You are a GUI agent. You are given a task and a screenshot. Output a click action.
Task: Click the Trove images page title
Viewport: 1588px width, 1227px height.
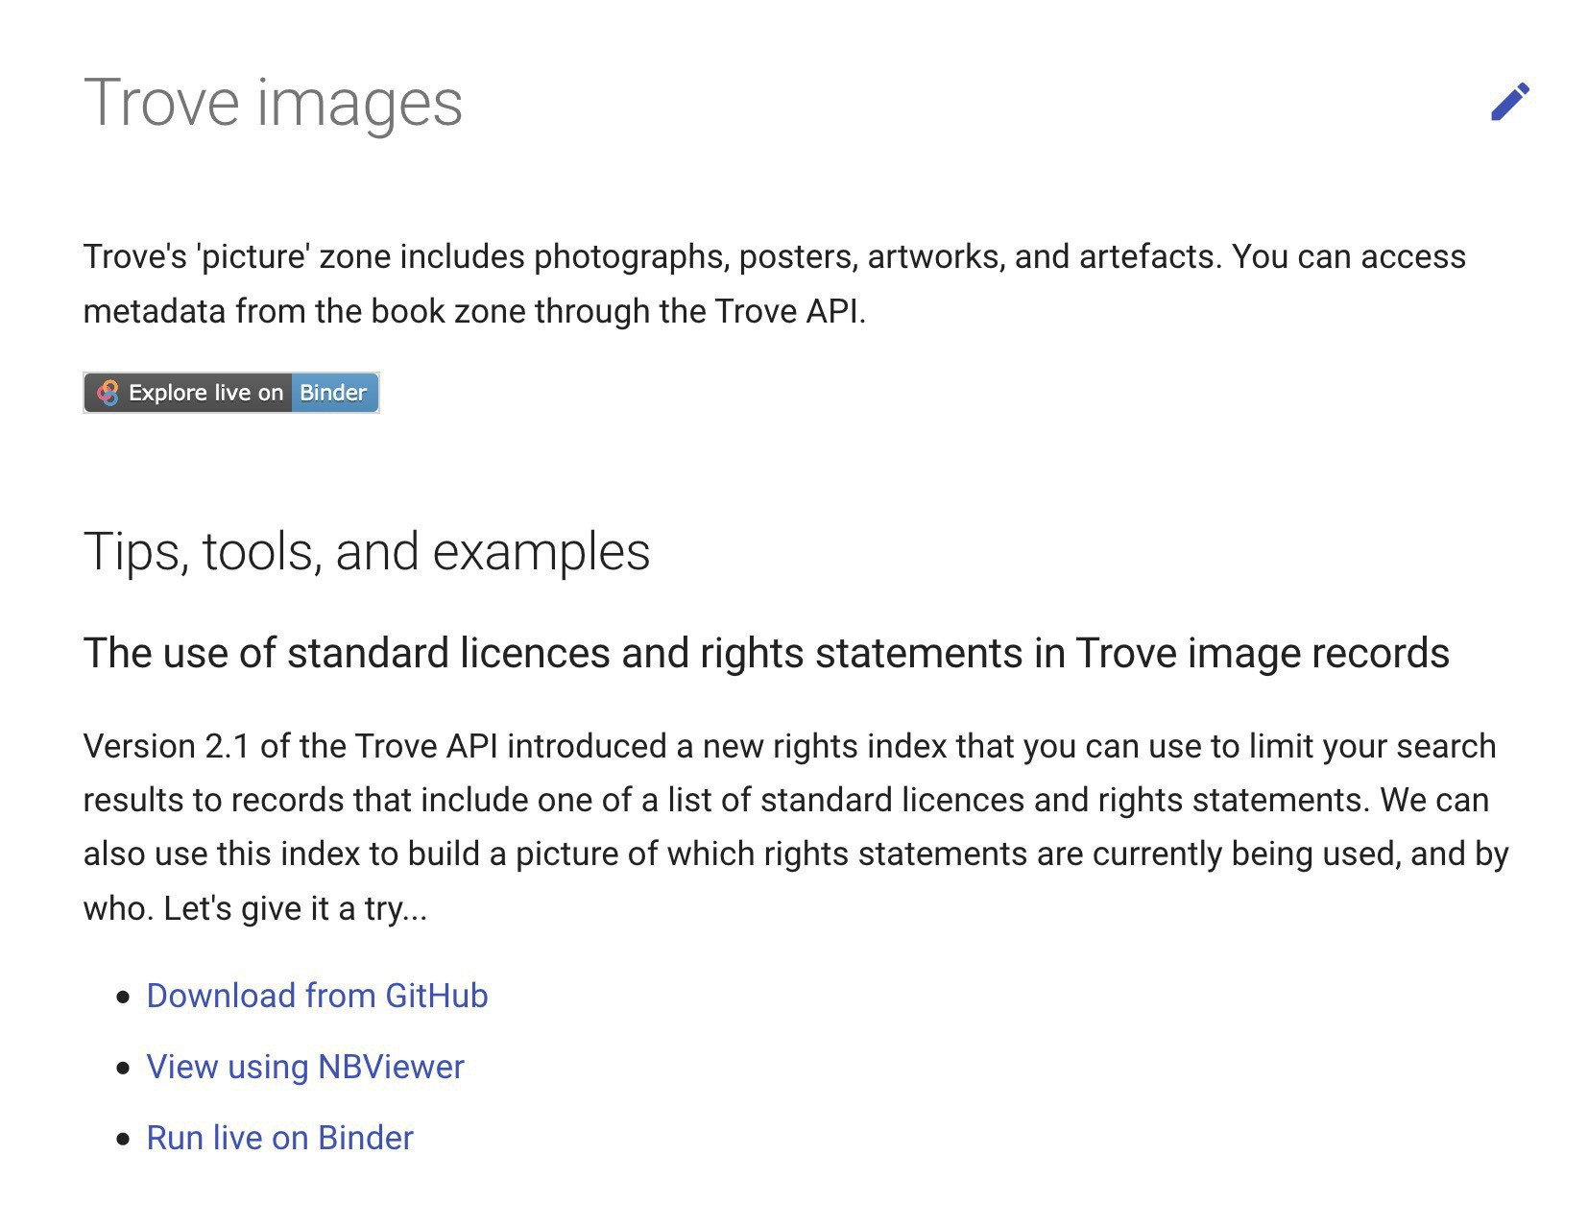(x=273, y=103)
